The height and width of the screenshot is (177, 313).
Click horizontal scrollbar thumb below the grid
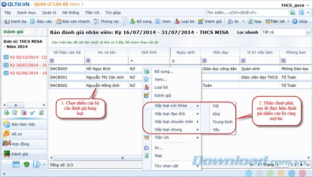122,157
